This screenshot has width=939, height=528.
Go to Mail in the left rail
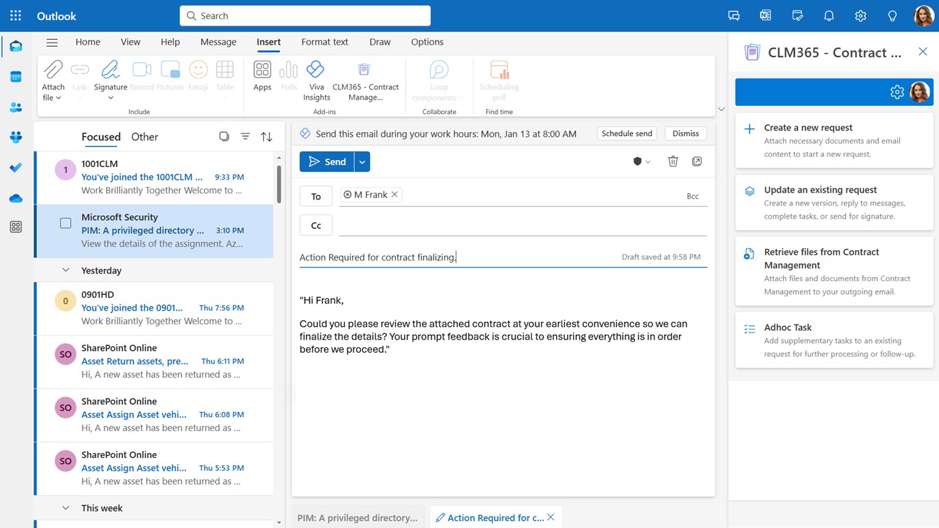16,46
